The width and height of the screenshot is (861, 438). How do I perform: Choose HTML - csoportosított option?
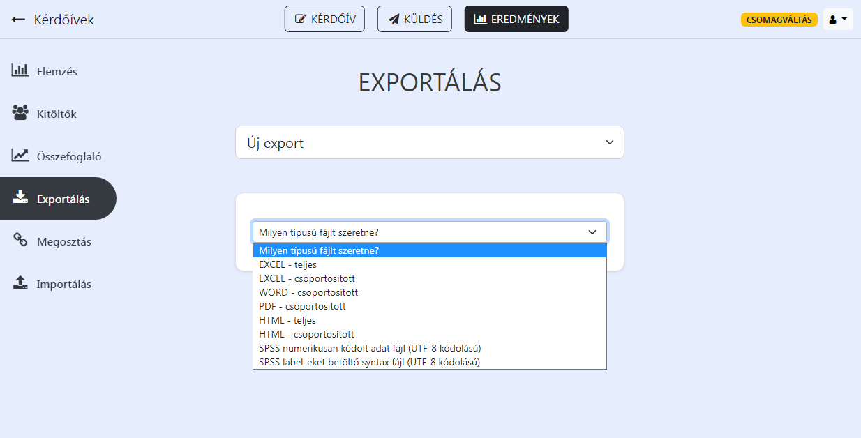pyautogui.click(x=430, y=334)
